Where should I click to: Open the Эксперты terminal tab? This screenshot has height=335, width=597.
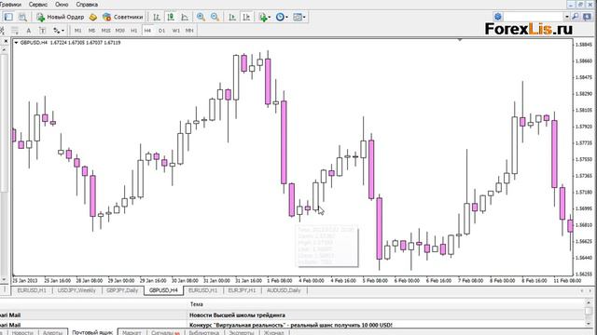[242, 332]
